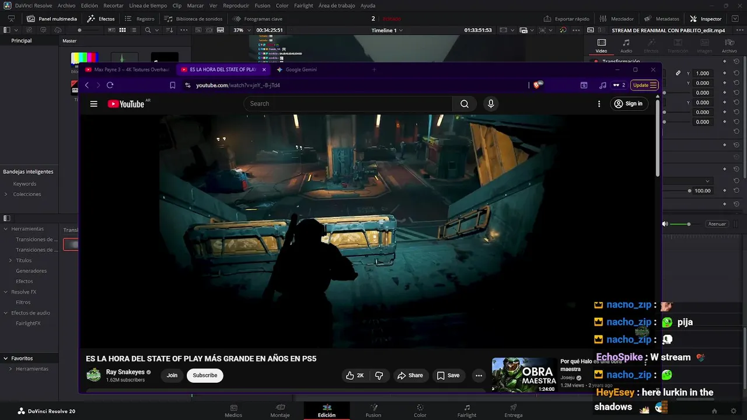Open the Línea de tiempo menu
The height and width of the screenshot is (420, 747).
[x=148, y=5]
